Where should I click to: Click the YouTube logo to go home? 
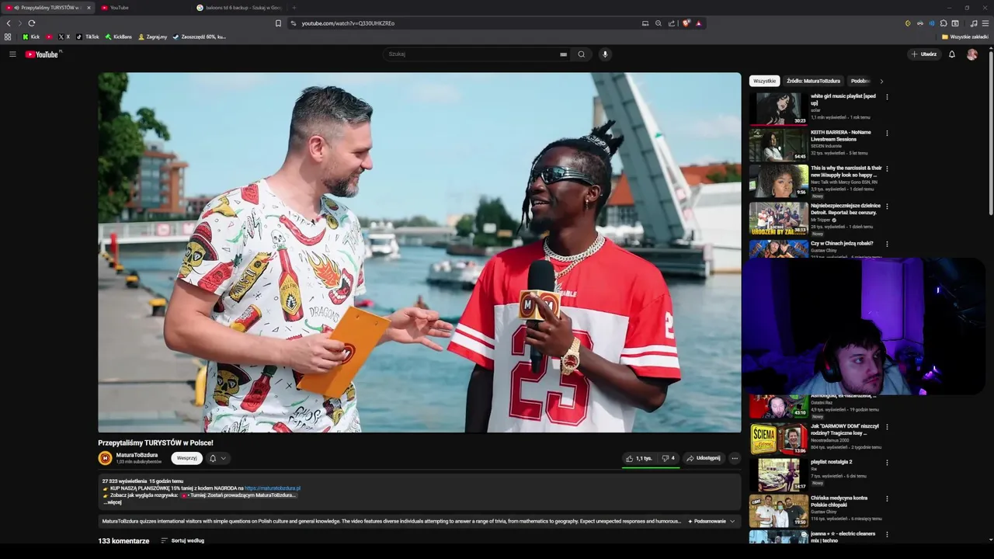point(42,54)
